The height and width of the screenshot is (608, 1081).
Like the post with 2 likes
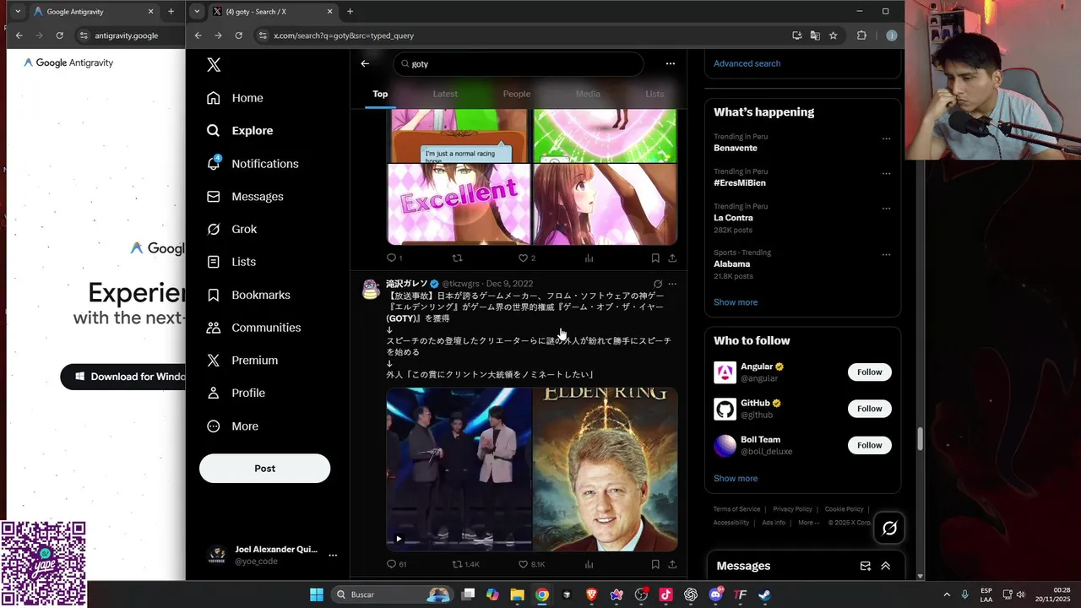click(x=527, y=258)
